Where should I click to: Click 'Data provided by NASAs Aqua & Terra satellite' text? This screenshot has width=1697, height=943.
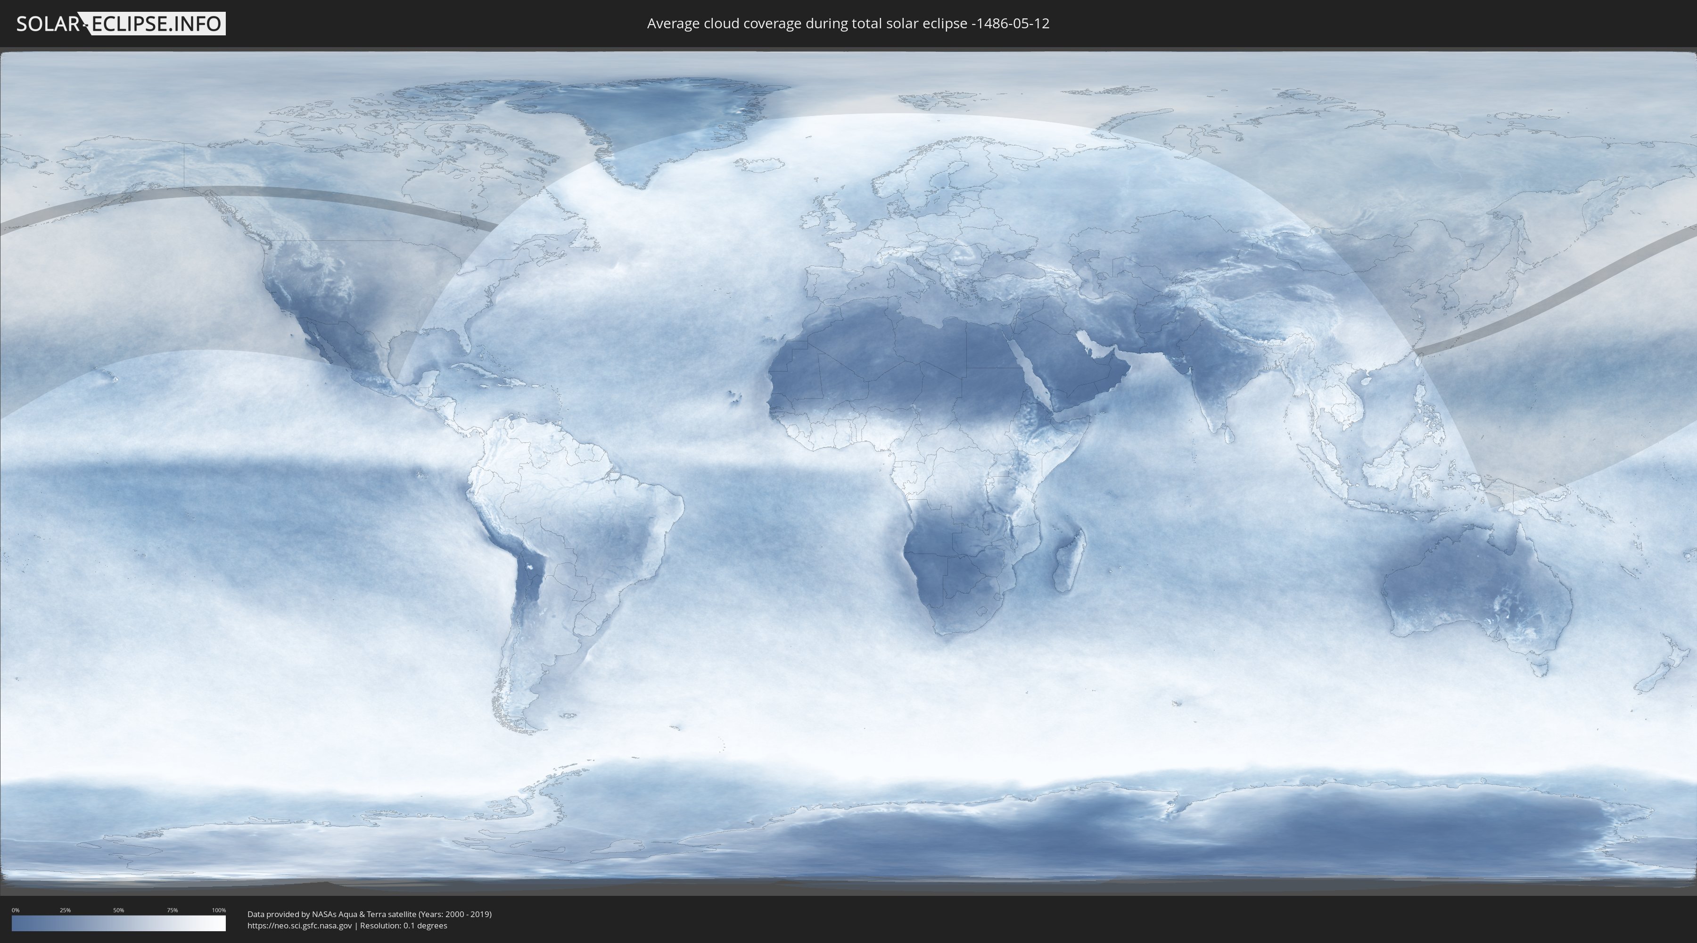(x=331, y=914)
